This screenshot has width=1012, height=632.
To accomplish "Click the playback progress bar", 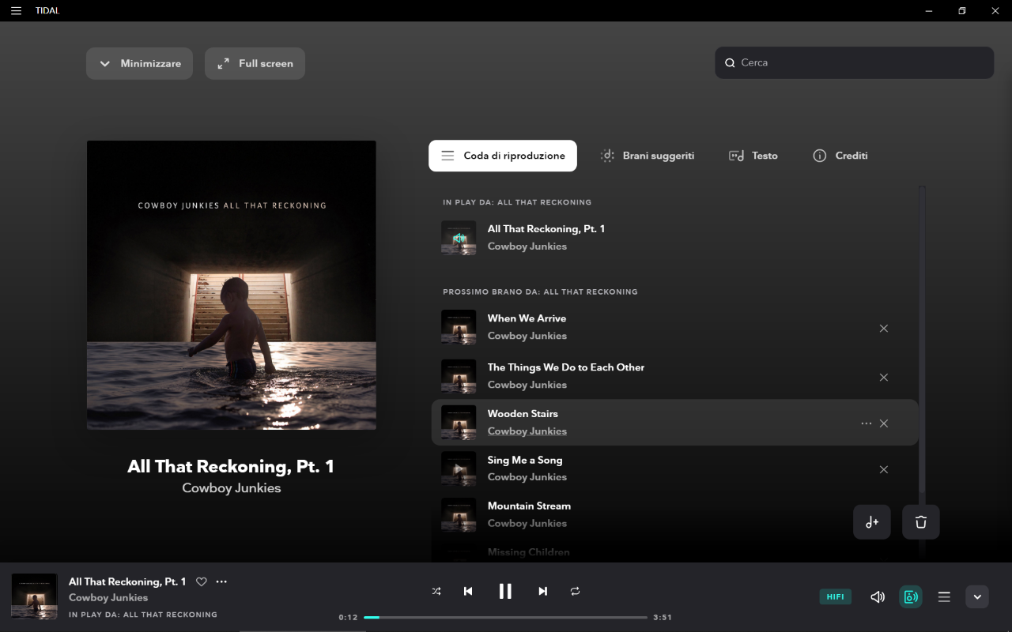I will pyautogui.click(x=506, y=617).
